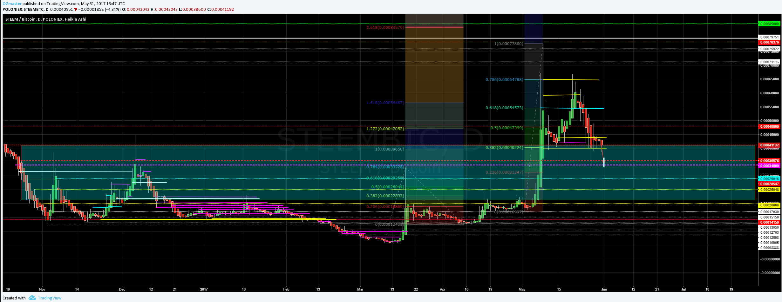Click the May label on time axis

[522, 289]
